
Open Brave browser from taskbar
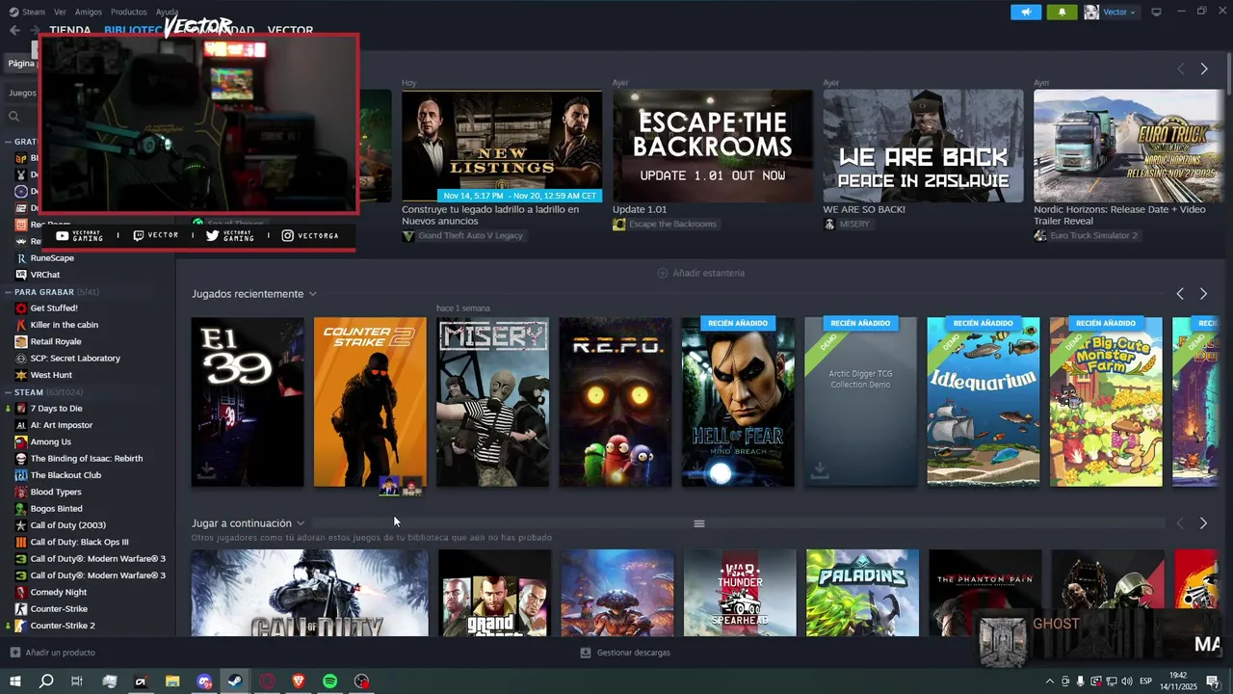(x=299, y=681)
